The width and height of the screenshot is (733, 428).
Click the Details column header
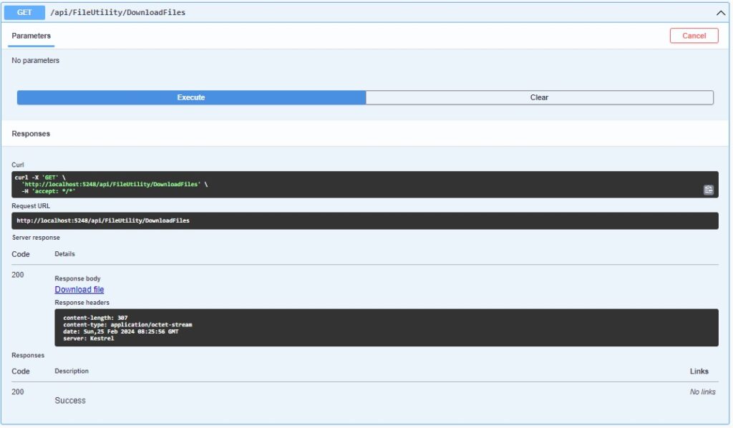pos(64,254)
